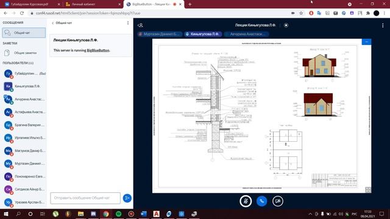Leave audio with the blue phone button
This screenshot has width=390, height=219.
[261, 201]
